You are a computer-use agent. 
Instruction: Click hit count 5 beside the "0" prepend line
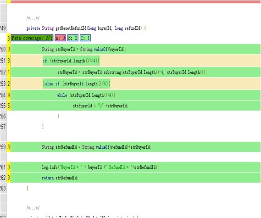pyautogui.click(x=9, y=106)
